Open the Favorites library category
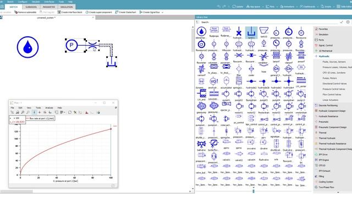This screenshot has width=352, height=198. coord(323,29)
